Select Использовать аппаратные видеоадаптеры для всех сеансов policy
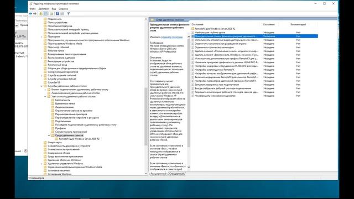354x199 pixels. 226,40
